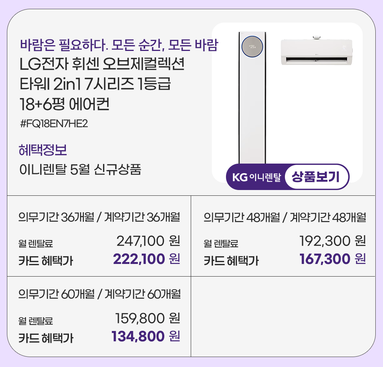Select the 48개월 contract period option
The height and width of the screenshot is (367, 383).
285,217
